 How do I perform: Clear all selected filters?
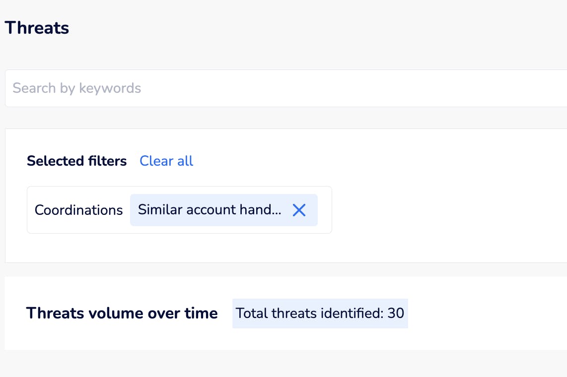point(166,161)
